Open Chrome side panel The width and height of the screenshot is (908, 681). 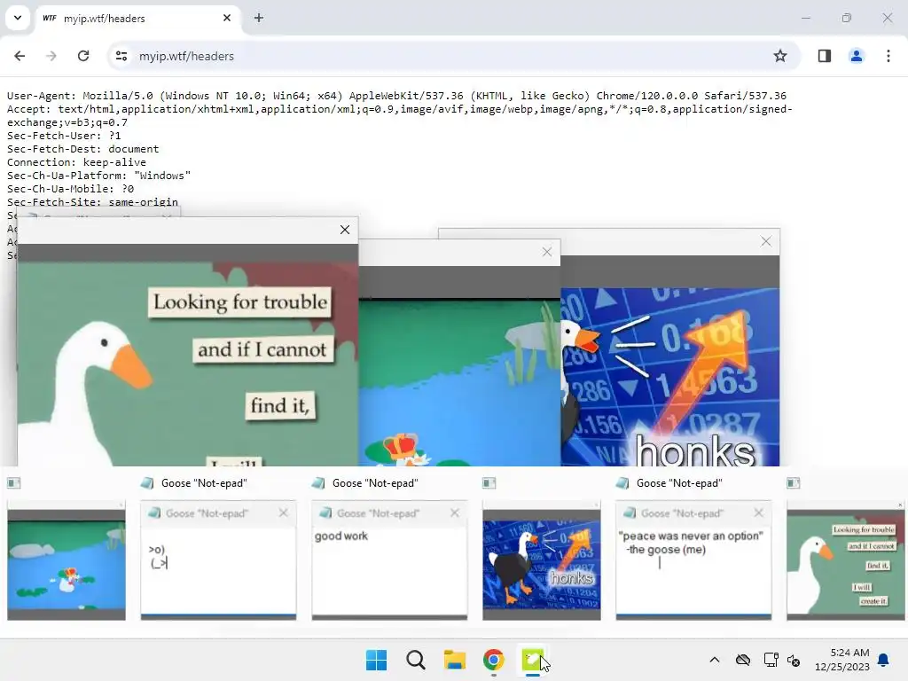pyautogui.click(x=824, y=56)
